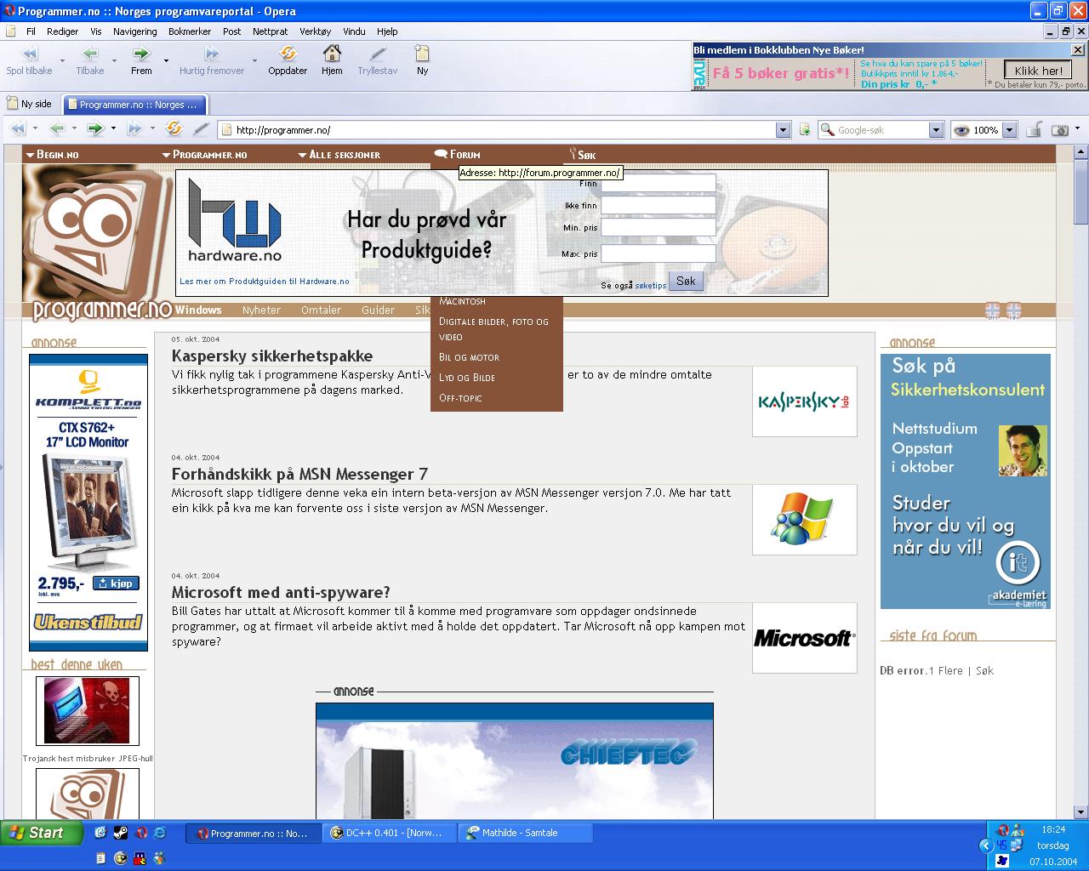Click in the Max. pris field
Viewport: 1089px width, 871px height.
[x=659, y=253]
